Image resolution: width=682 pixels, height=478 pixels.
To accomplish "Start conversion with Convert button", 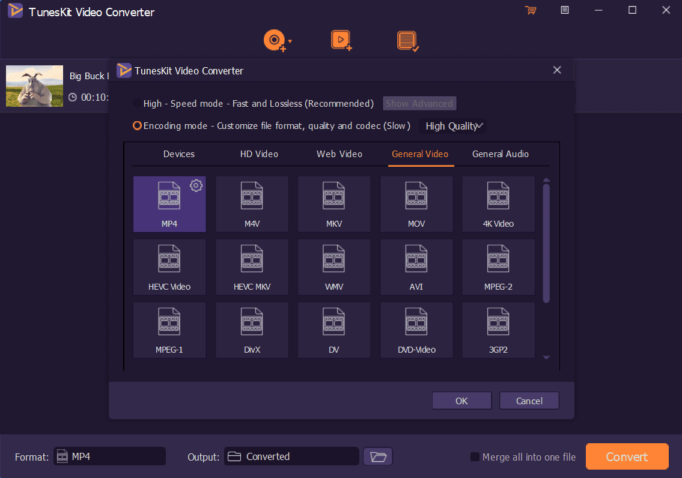I will tap(627, 456).
